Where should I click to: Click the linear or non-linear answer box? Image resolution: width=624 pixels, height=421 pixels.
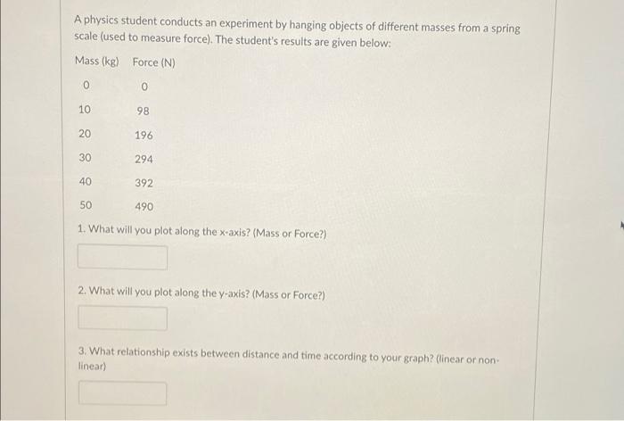coord(123,393)
